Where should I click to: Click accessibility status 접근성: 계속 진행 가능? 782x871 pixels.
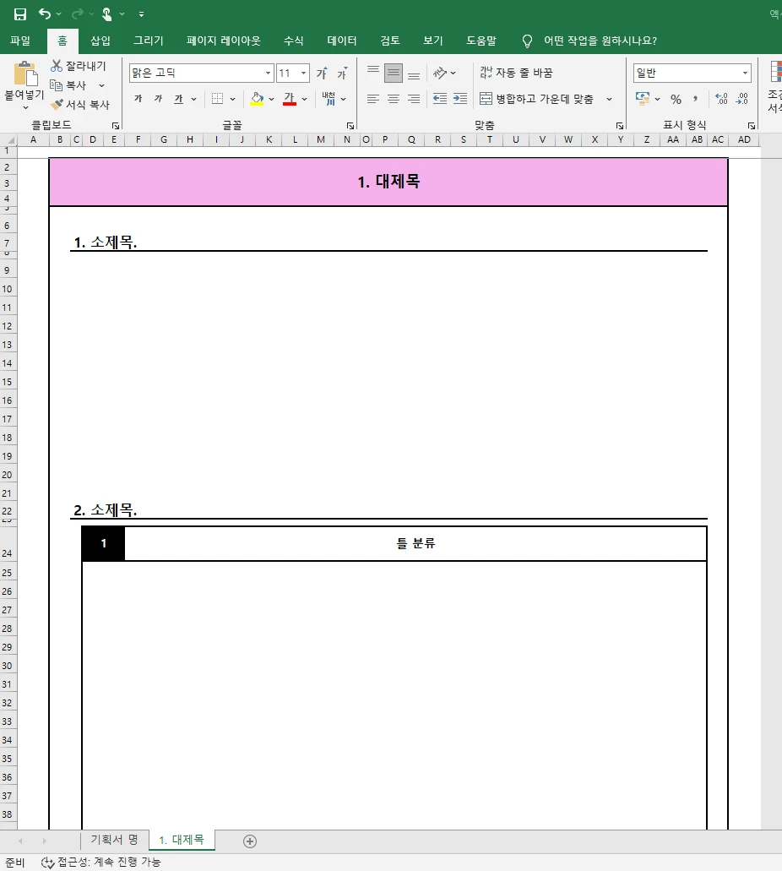[101, 862]
